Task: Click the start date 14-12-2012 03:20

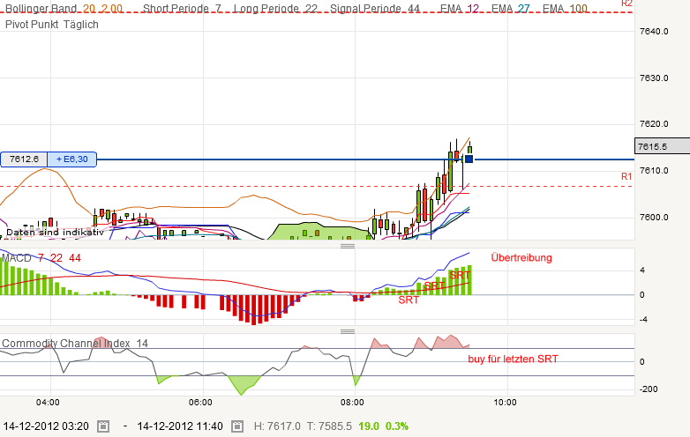Action: click(x=46, y=426)
